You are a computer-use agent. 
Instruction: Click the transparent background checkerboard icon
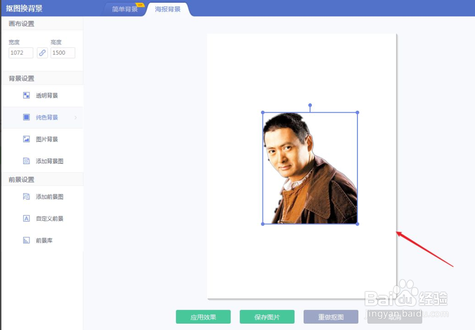coord(26,95)
